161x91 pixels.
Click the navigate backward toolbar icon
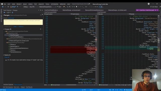click(3, 7)
